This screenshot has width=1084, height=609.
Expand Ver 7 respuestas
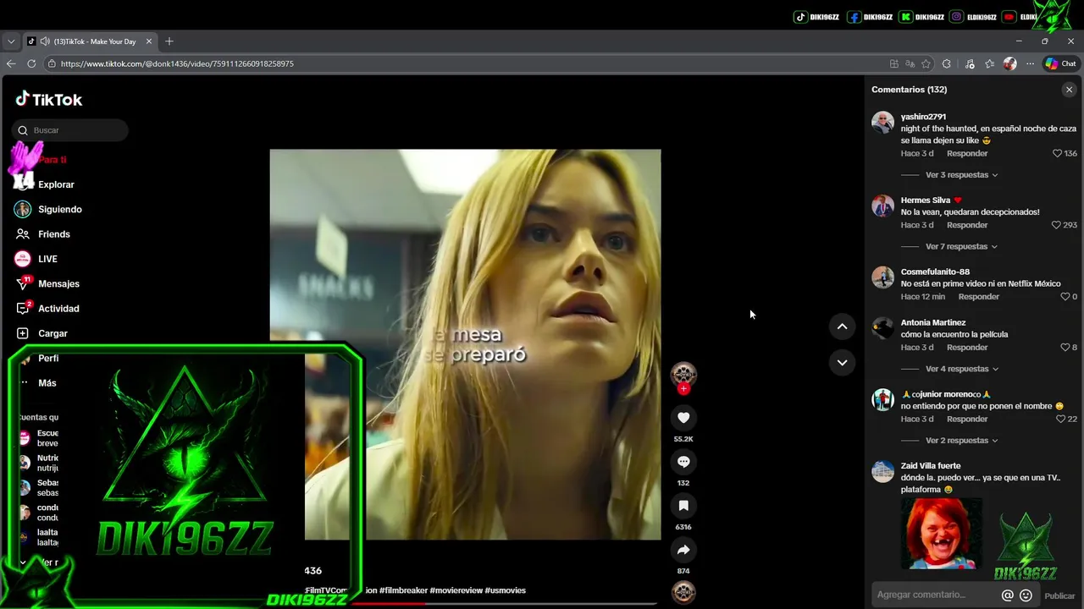point(961,247)
